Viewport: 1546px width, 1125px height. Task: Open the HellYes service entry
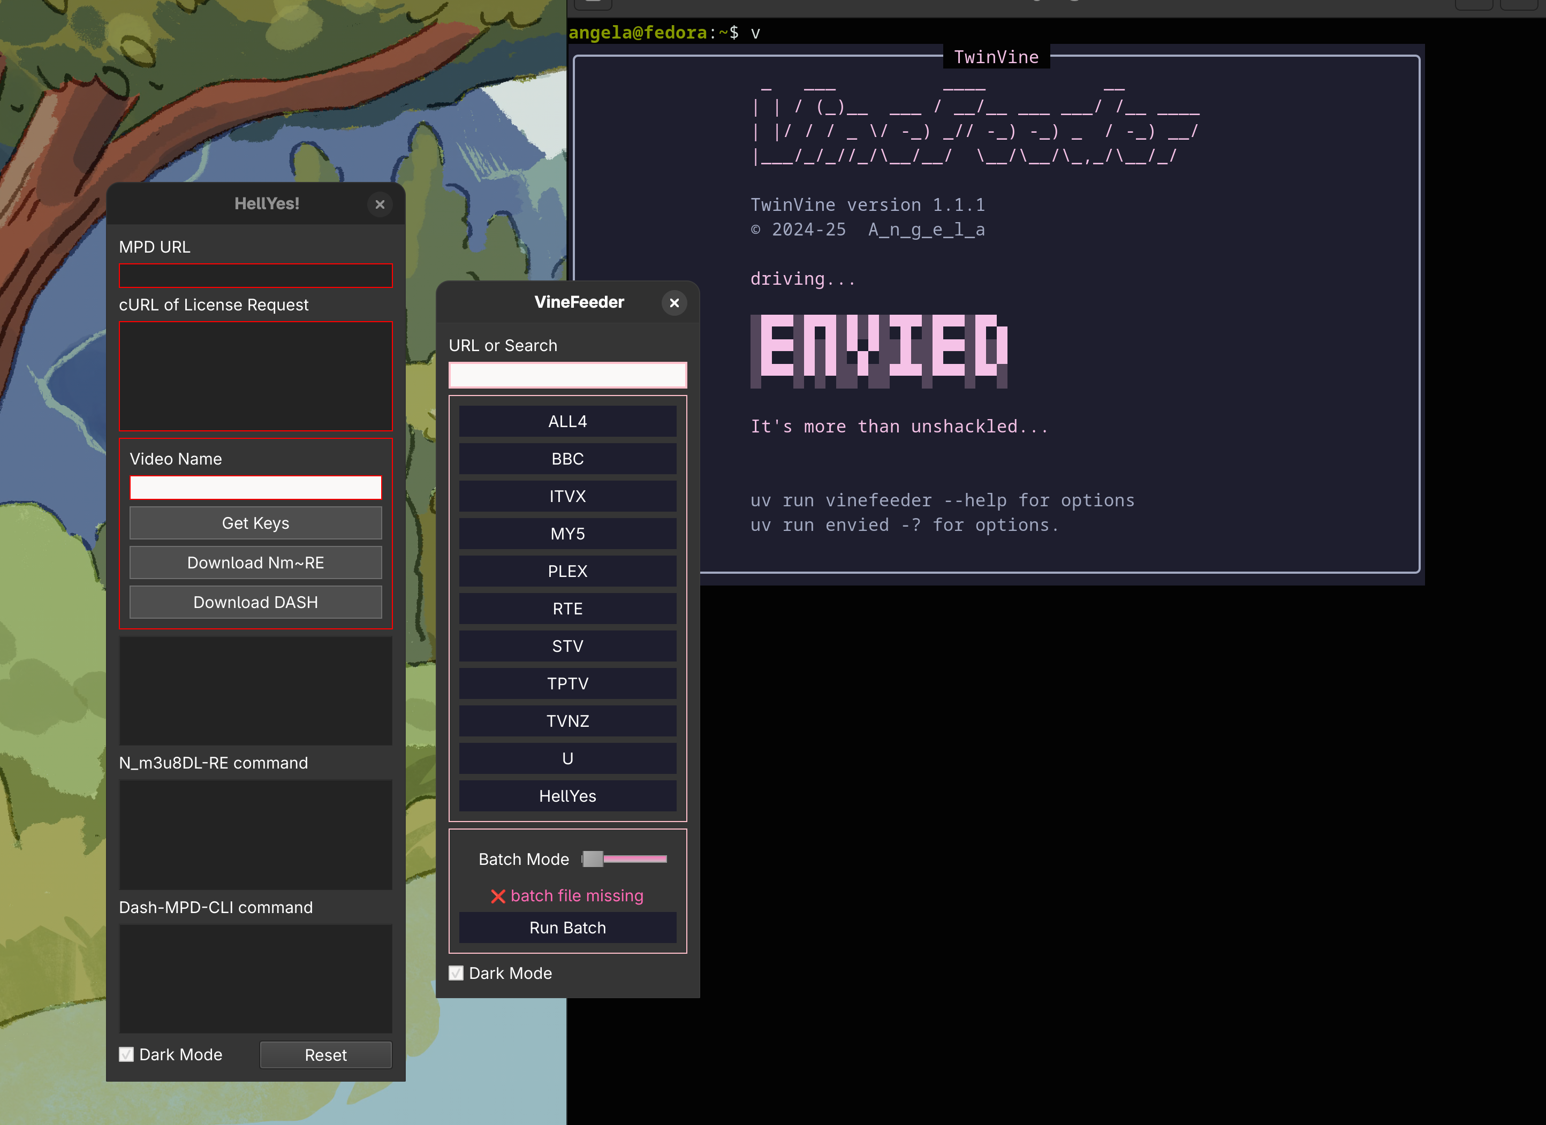coord(567,796)
